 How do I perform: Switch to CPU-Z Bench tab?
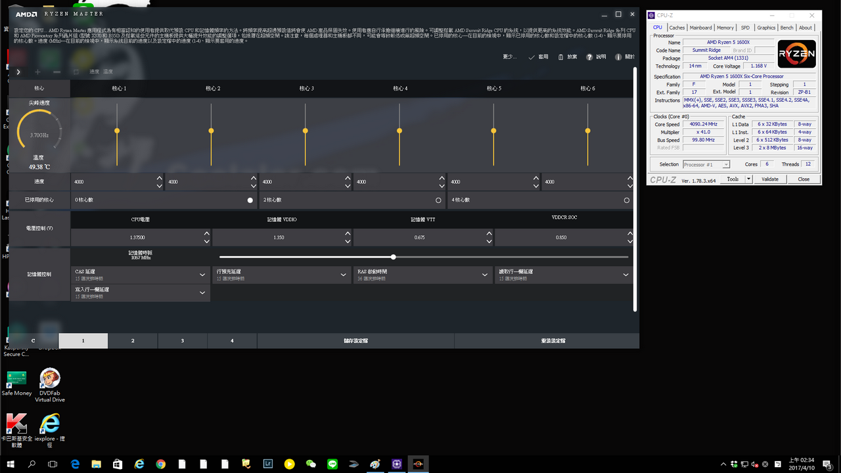786,28
